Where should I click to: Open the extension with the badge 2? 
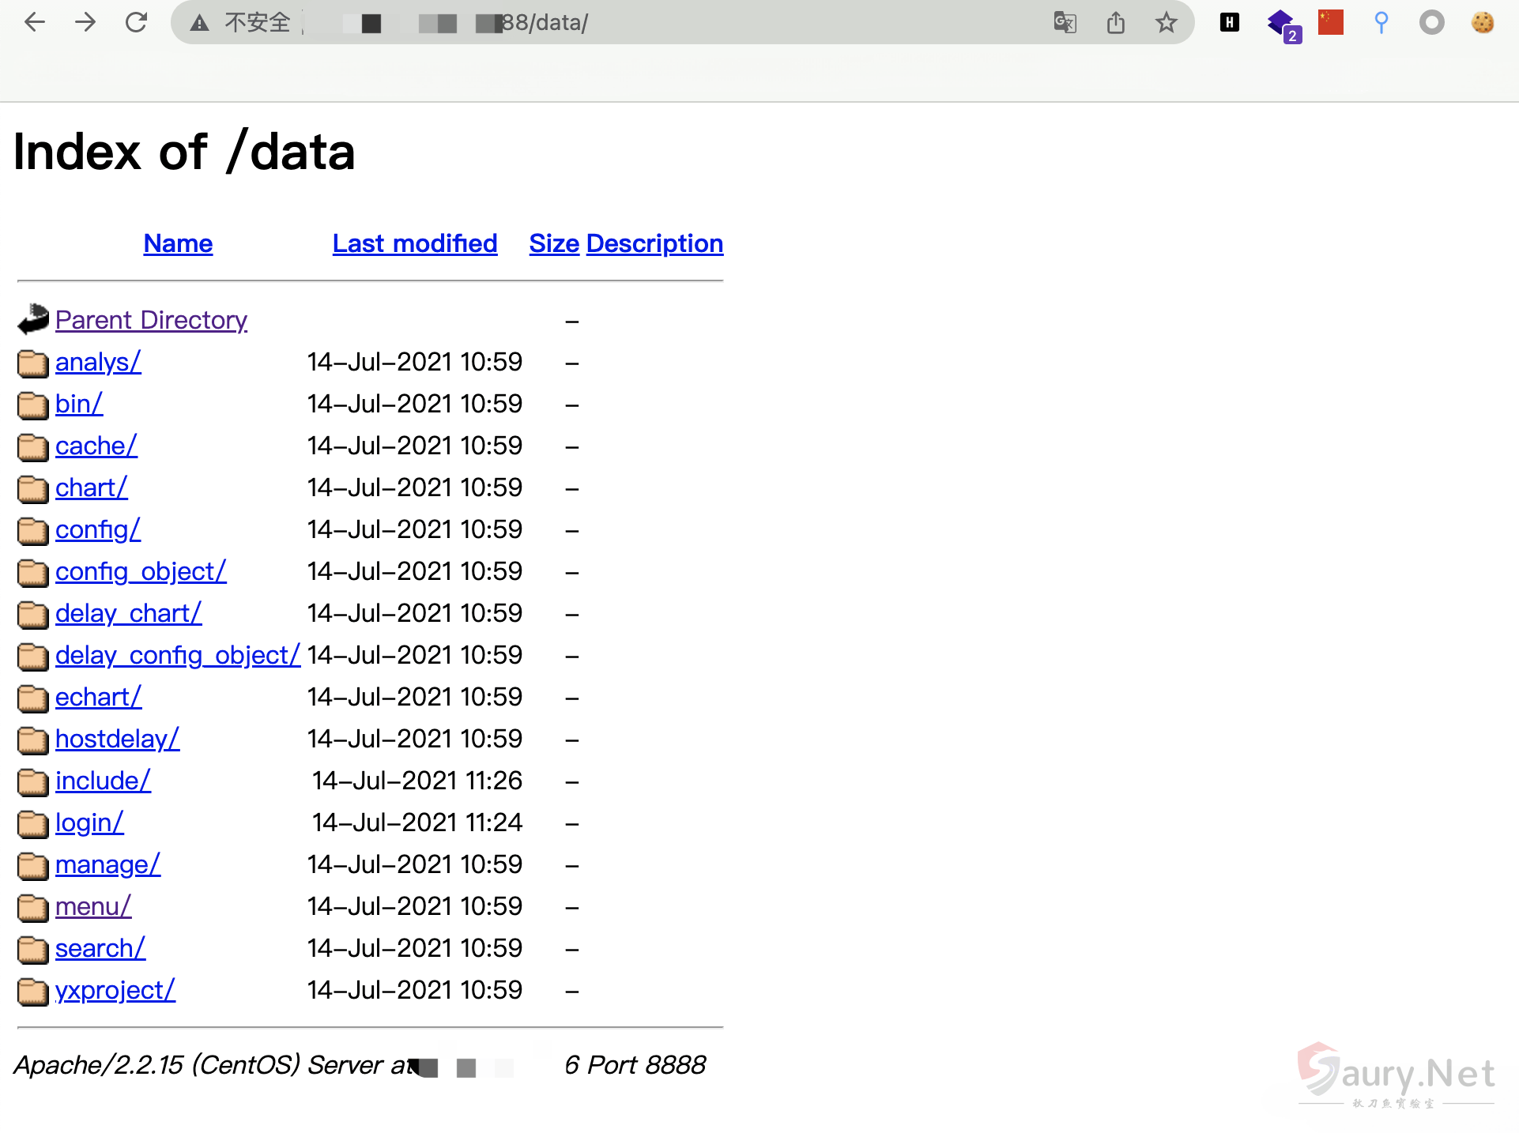(1280, 24)
